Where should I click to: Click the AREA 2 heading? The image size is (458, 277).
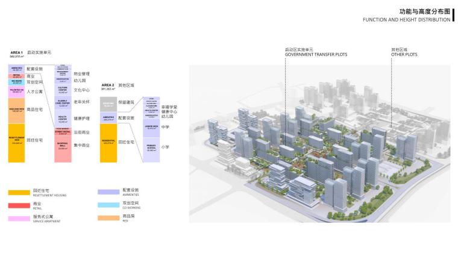pos(108,85)
